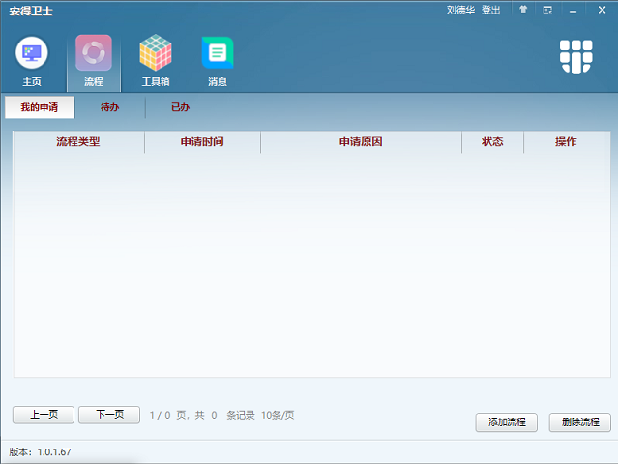
Task: Open the 主页 home icon
Action: 32,61
